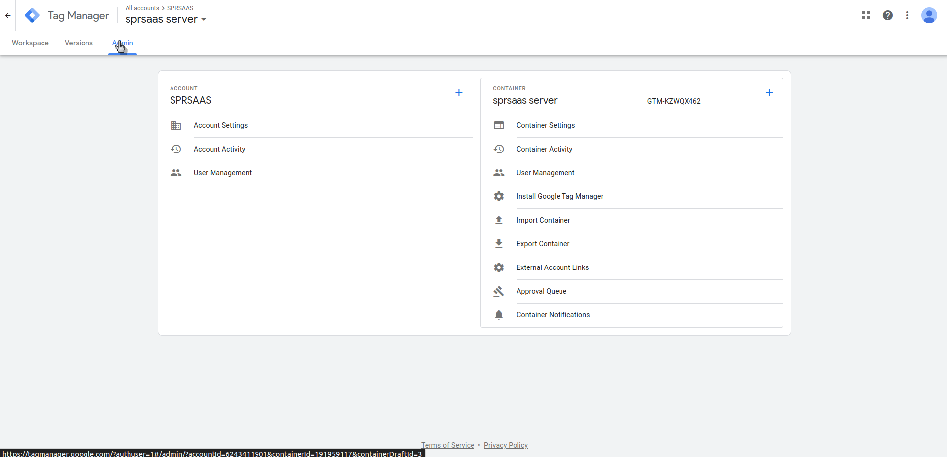Switch to the Workspace tab
The image size is (947, 457).
pyautogui.click(x=30, y=43)
